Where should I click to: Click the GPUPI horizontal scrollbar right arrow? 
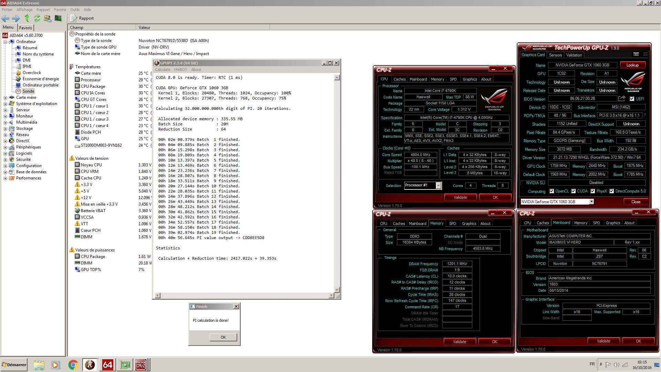[x=332, y=296]
